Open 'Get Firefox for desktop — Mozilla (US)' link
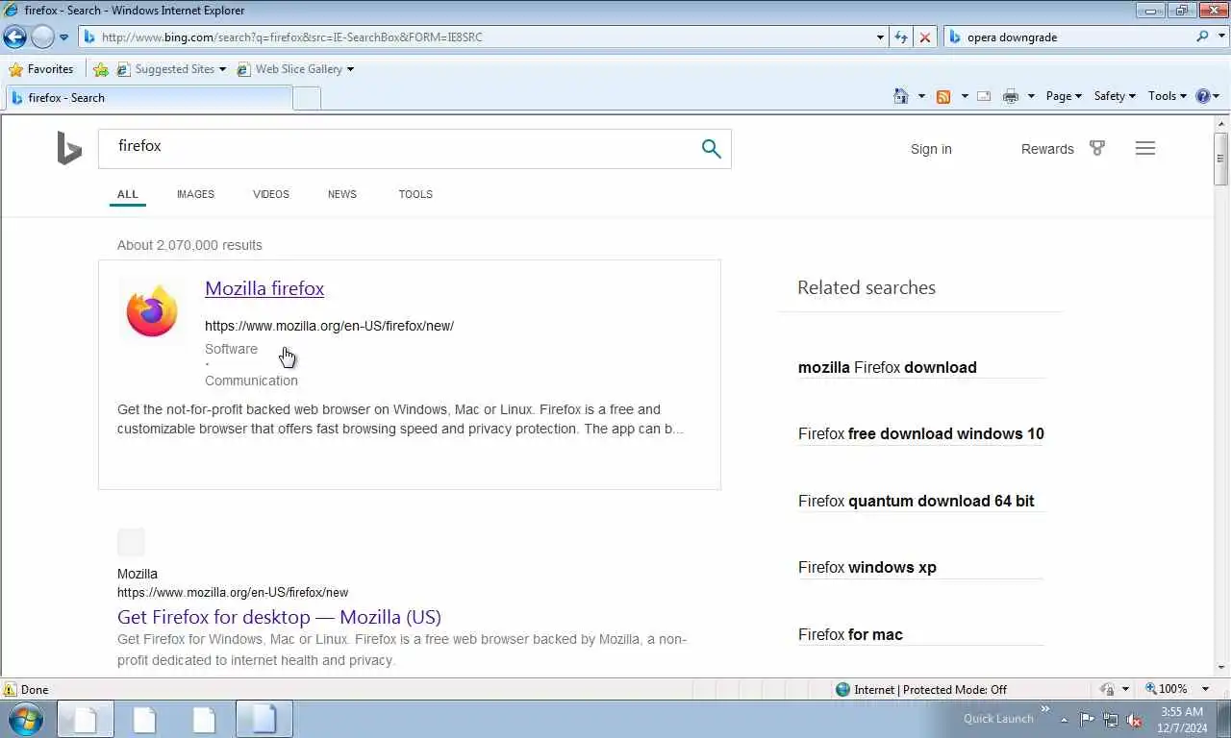This screenshot has height=738, width=1231. 279,617
